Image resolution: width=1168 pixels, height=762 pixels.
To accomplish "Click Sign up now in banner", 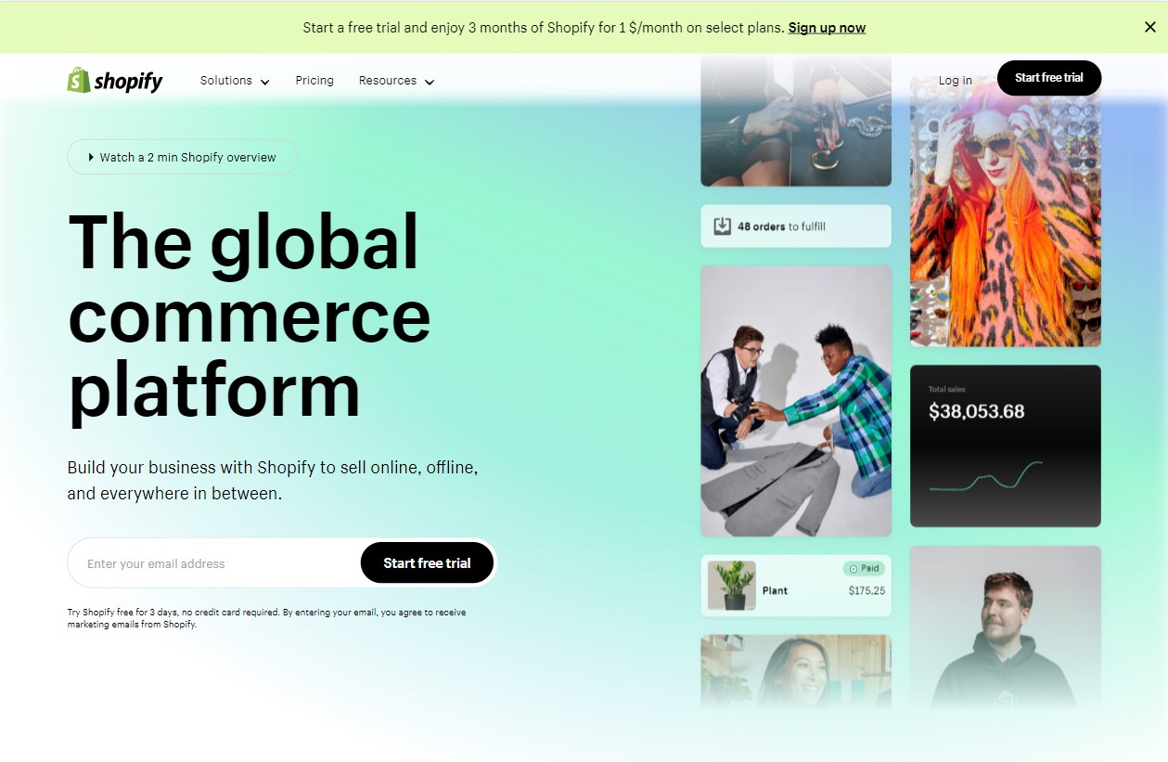I will click(x=827, y=28).
